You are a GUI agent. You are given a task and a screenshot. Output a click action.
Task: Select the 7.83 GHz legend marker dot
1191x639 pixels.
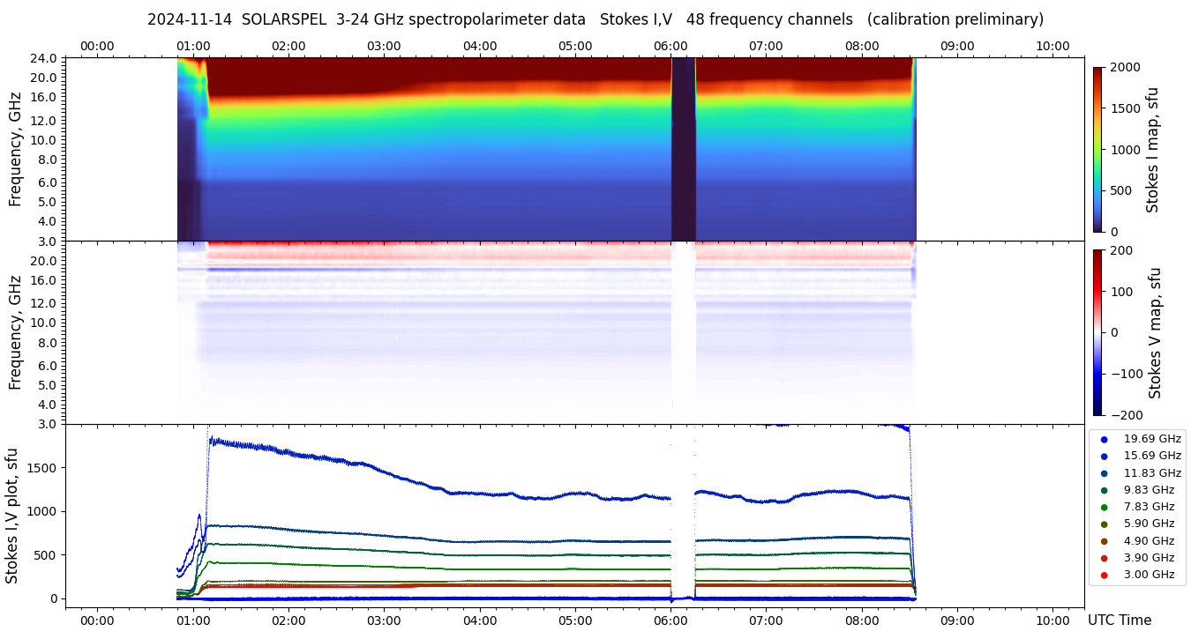coord(1104,507)
